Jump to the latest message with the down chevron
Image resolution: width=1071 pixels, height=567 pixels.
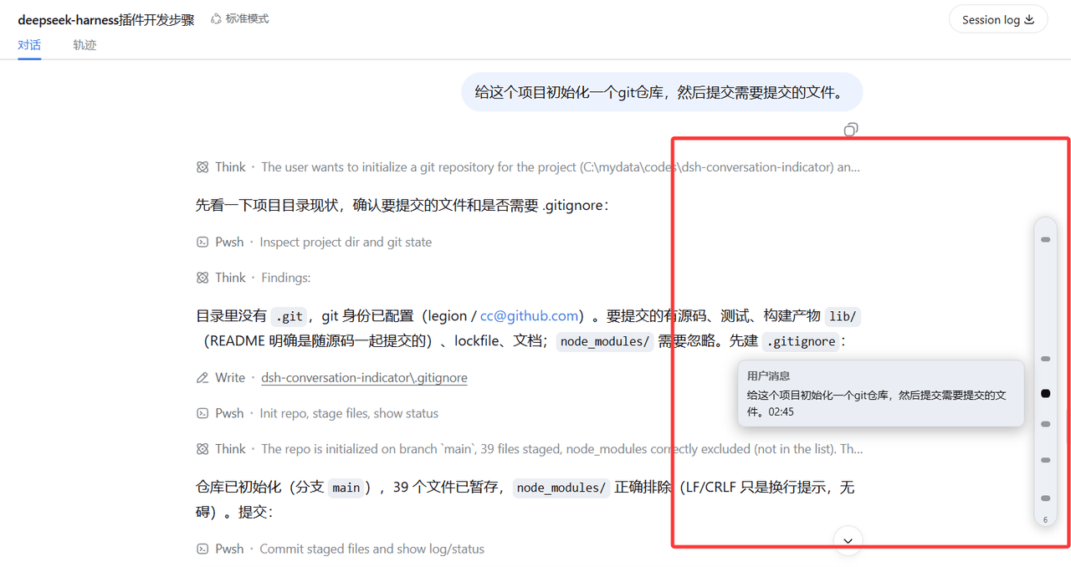[848, 541]
